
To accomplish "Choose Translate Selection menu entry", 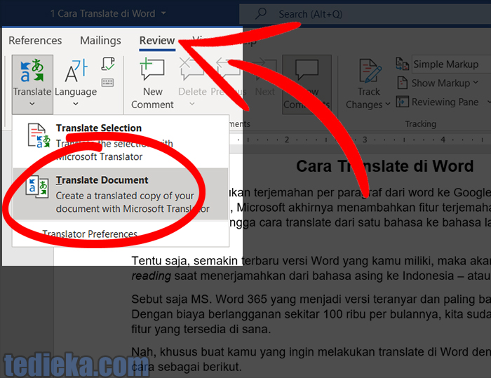I will [121, 142].
